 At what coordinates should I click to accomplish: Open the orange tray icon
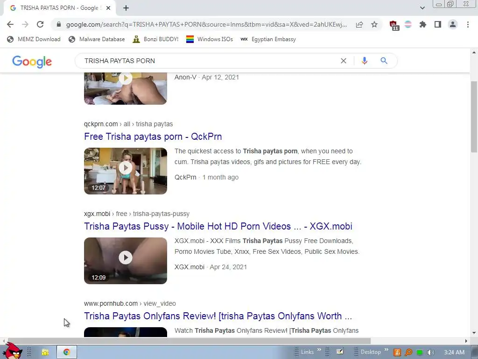(x=397, y=352)
